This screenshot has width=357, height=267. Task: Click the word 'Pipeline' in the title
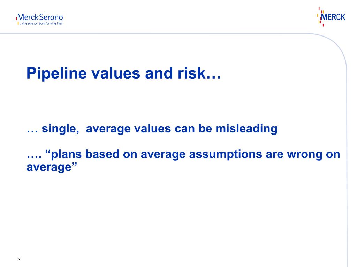tap(56, 73)
